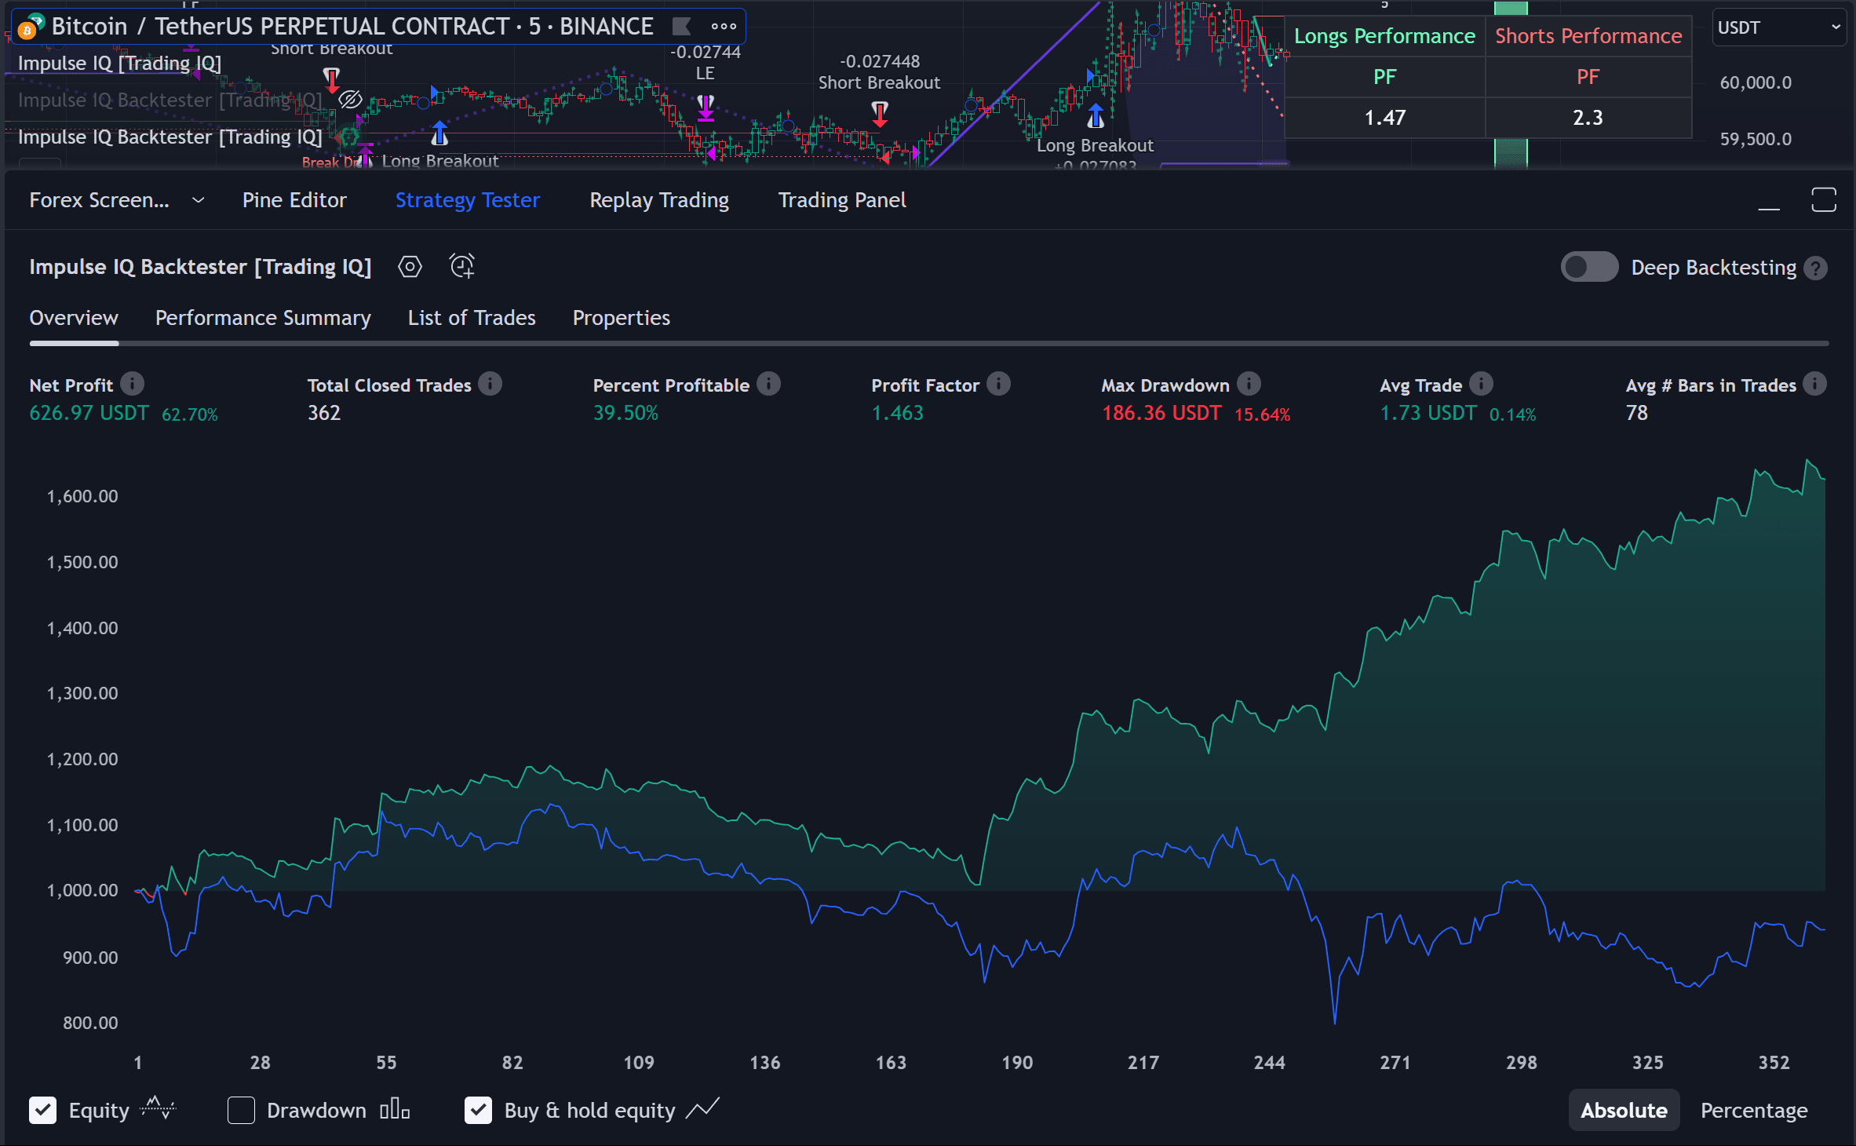Click percent profitable value 39.50%

click(x=625, y=414)
